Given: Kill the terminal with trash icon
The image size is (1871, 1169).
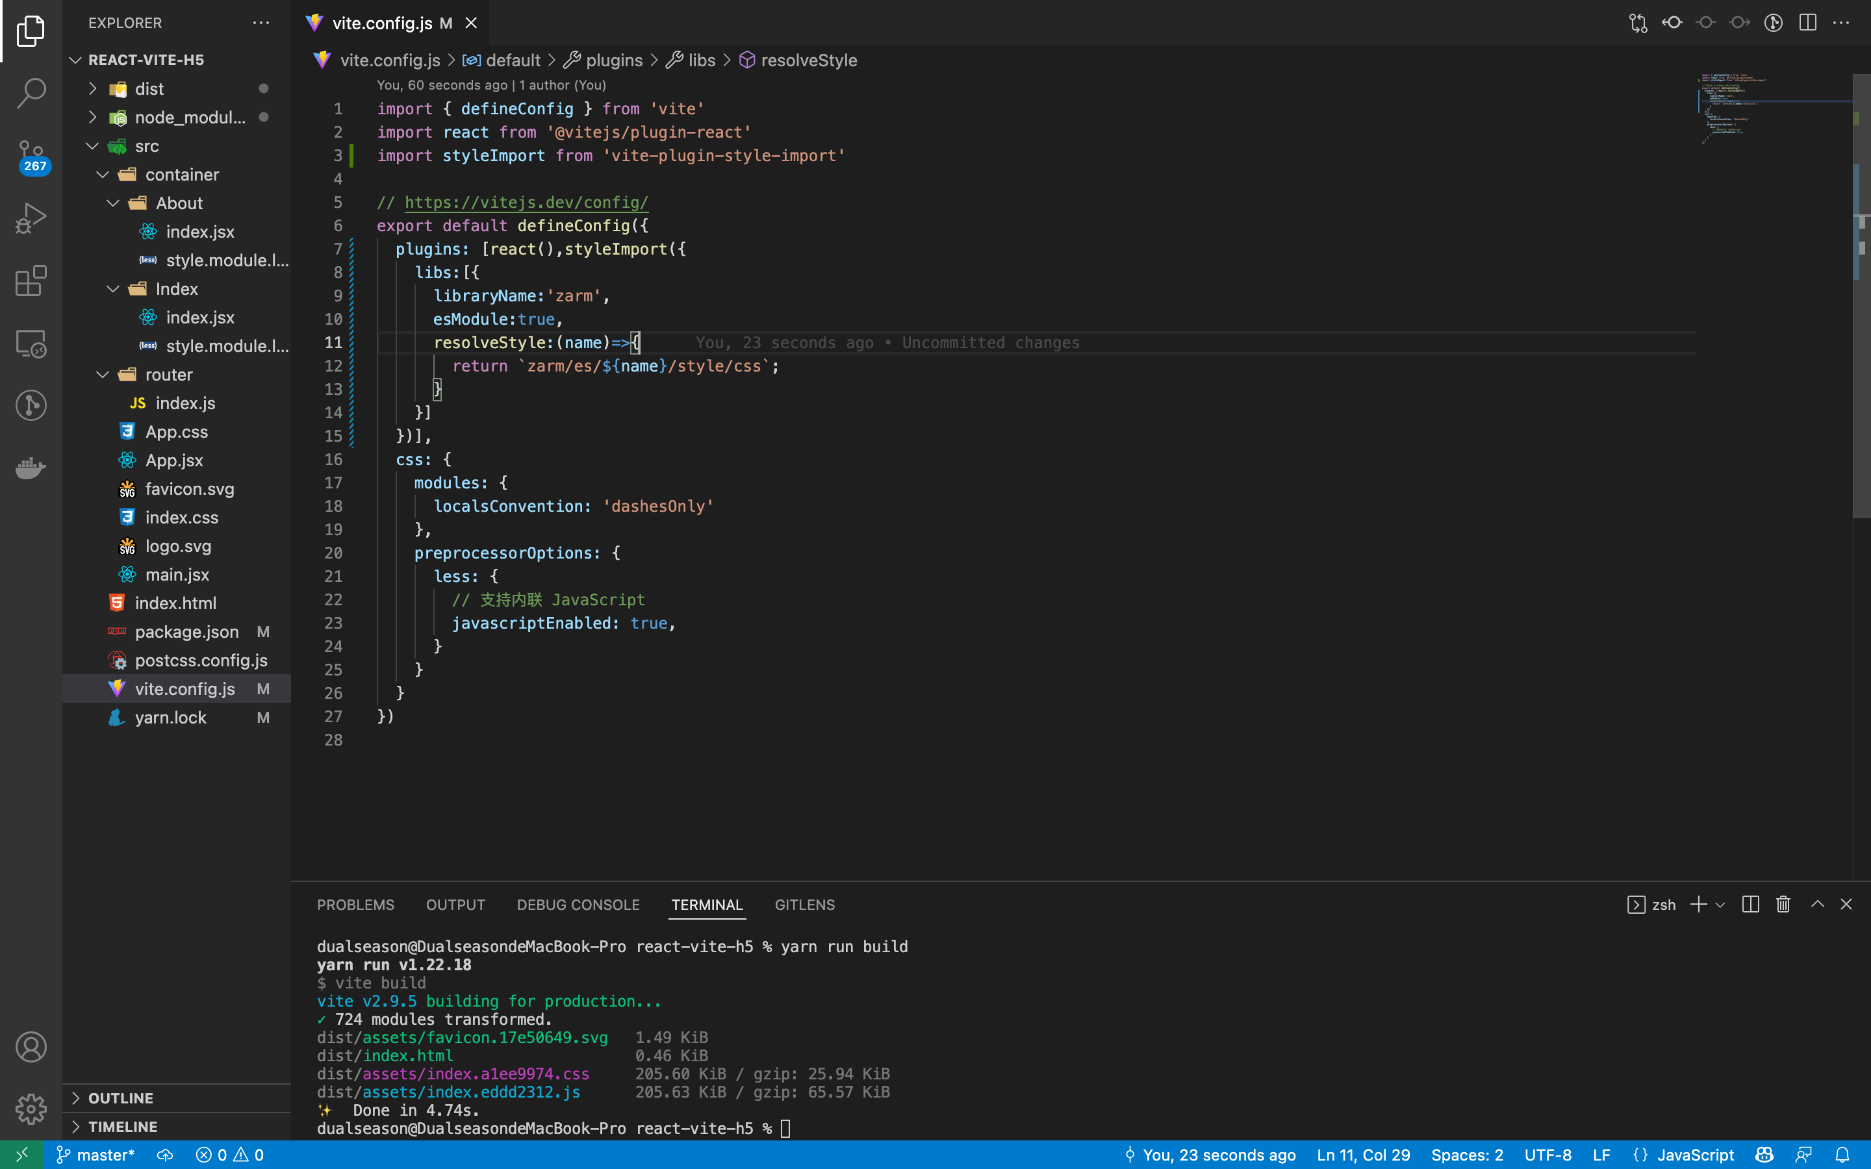Looking at the screenshot, I should point(1783,905).
